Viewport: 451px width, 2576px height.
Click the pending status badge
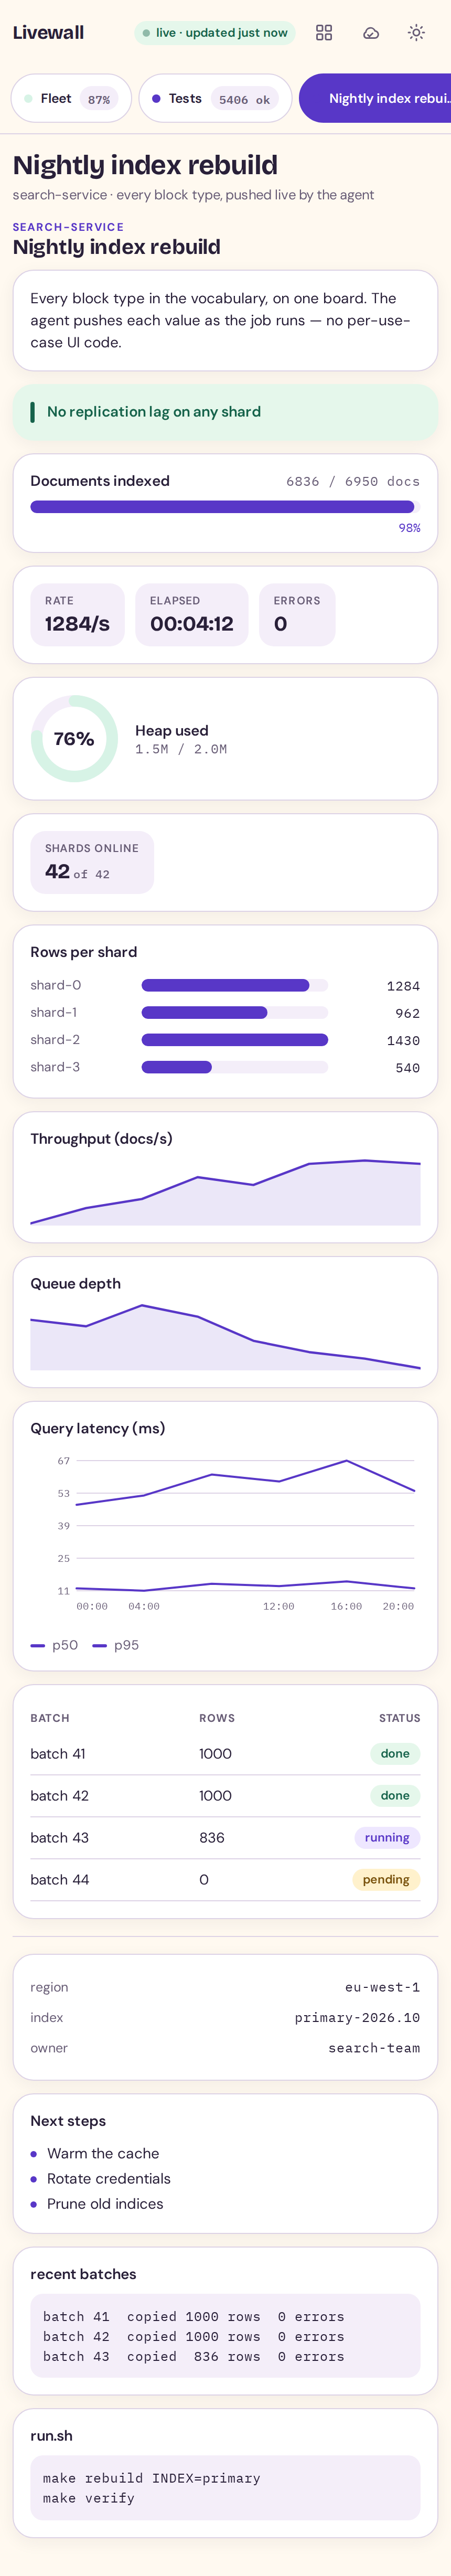(x=386, y=1880)
